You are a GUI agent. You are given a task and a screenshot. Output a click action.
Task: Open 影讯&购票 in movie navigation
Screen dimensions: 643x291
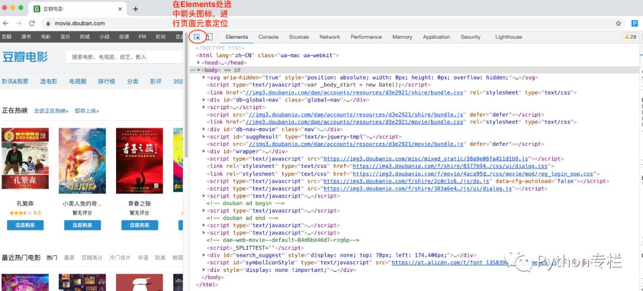pos(15,82)
